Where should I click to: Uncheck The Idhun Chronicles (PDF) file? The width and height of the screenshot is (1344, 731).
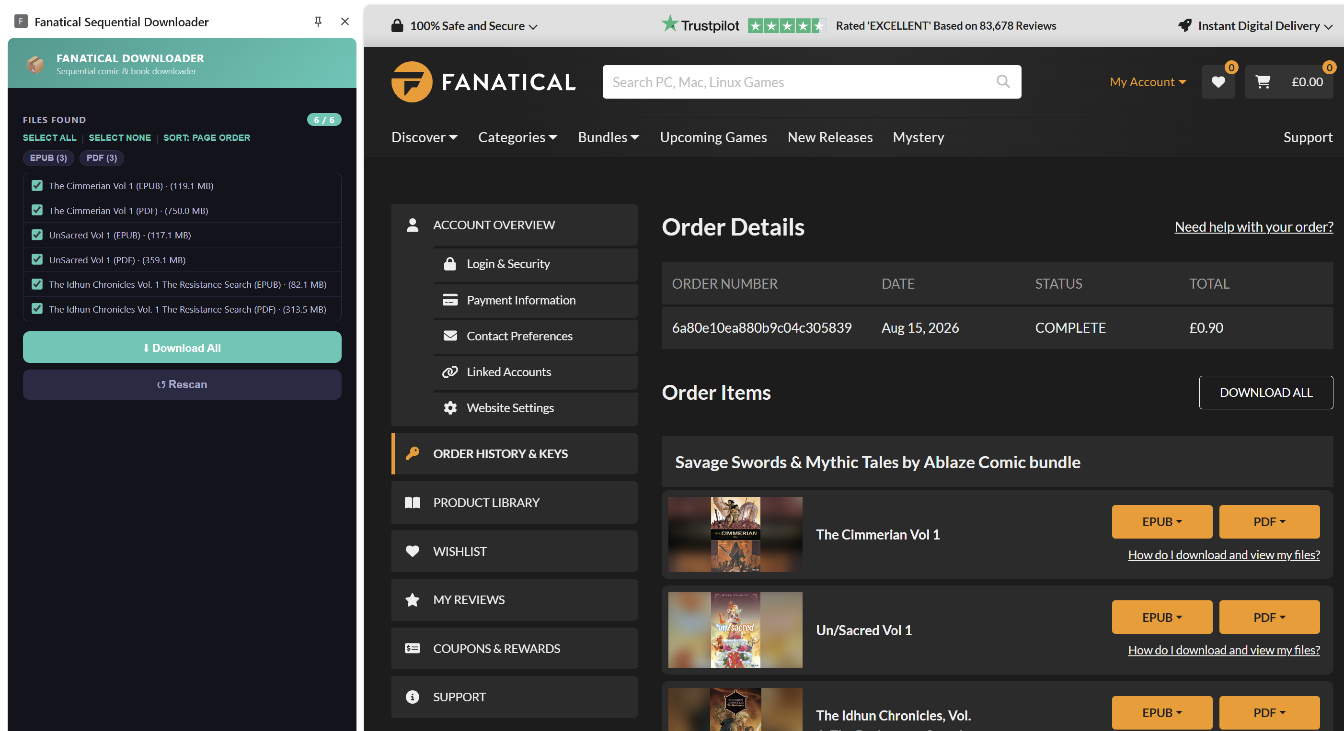[37, 309]
